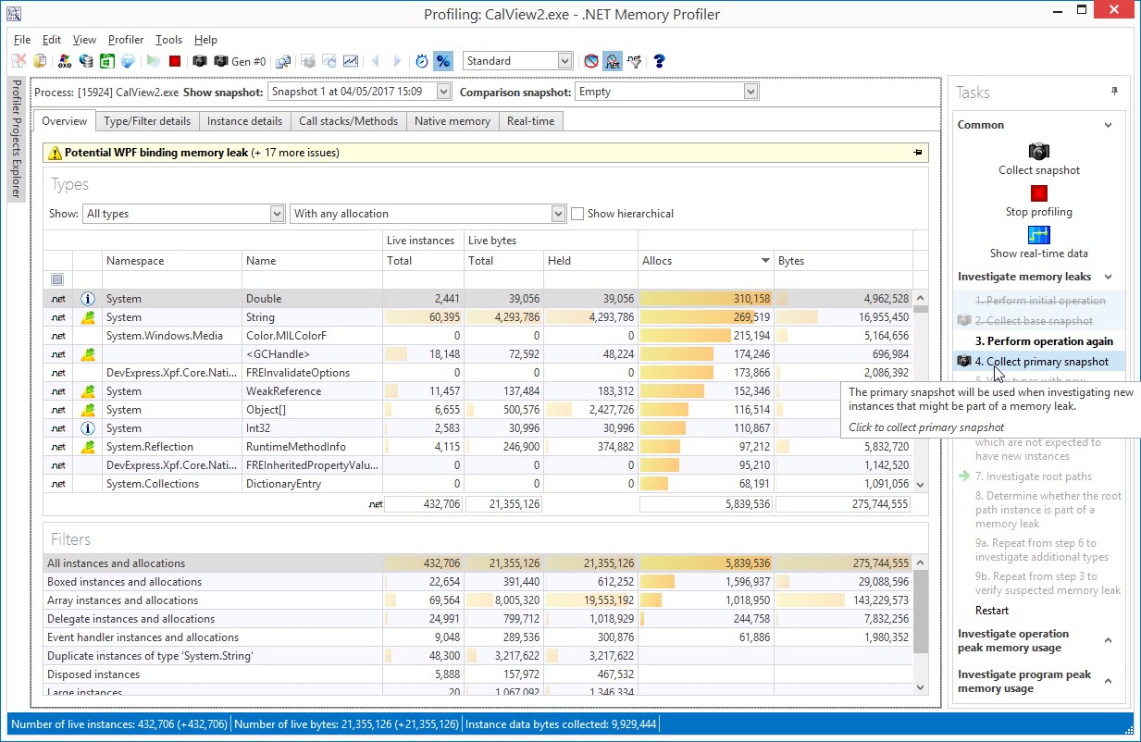Click the blue question mark help icon
1141x742 pixels.
pos(659,61)
